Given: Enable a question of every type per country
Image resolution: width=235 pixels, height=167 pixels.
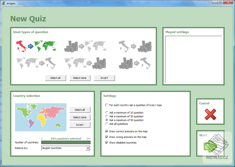Looking at the screenshot, I should click(x=107, y=105).
